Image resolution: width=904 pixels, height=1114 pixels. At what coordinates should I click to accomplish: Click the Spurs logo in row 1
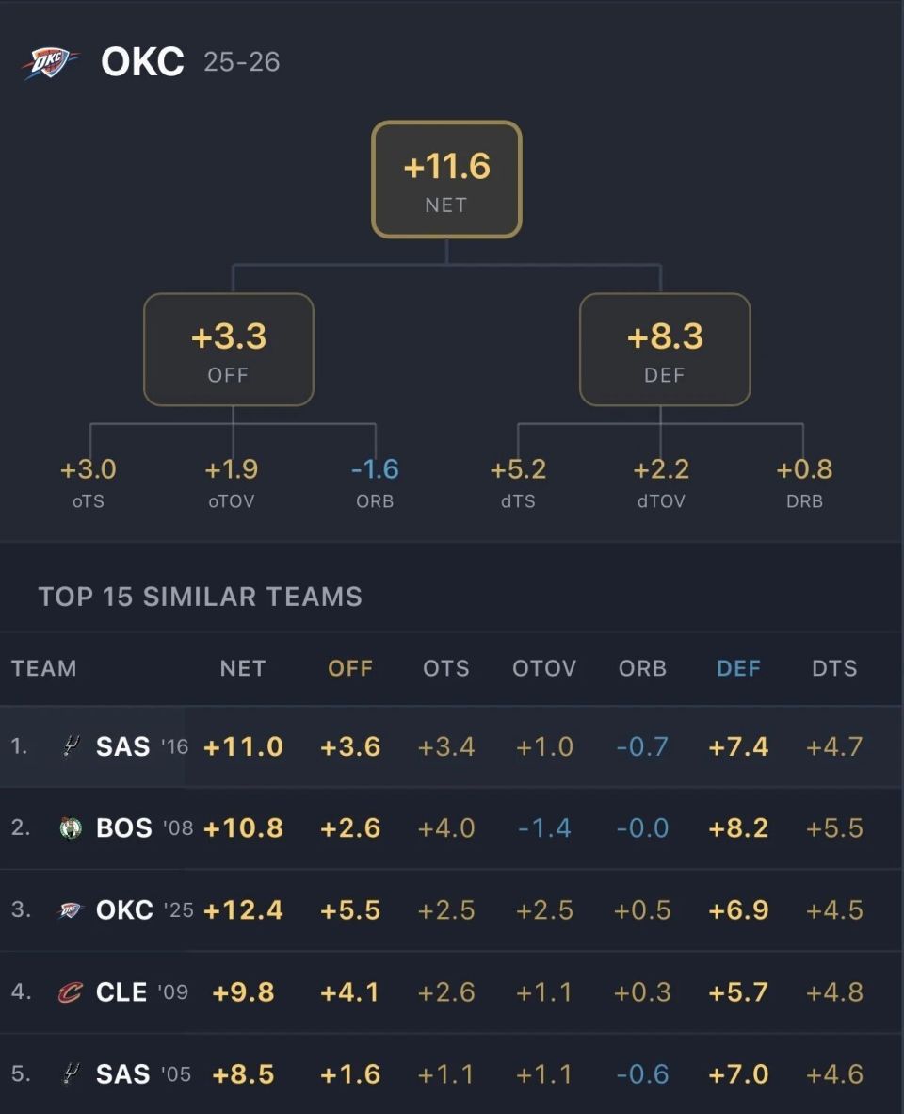click(x=71, y=746)
